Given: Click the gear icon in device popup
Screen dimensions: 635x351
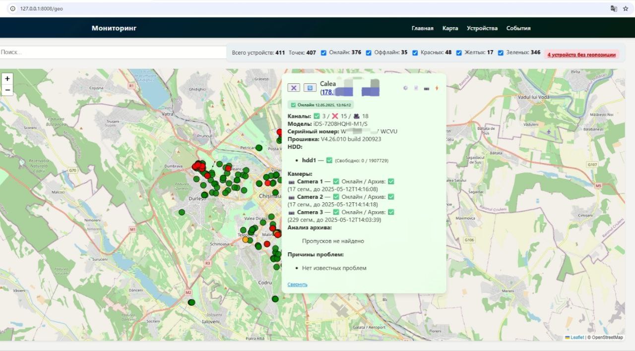Looking at the screenshot, I should 405,88.
